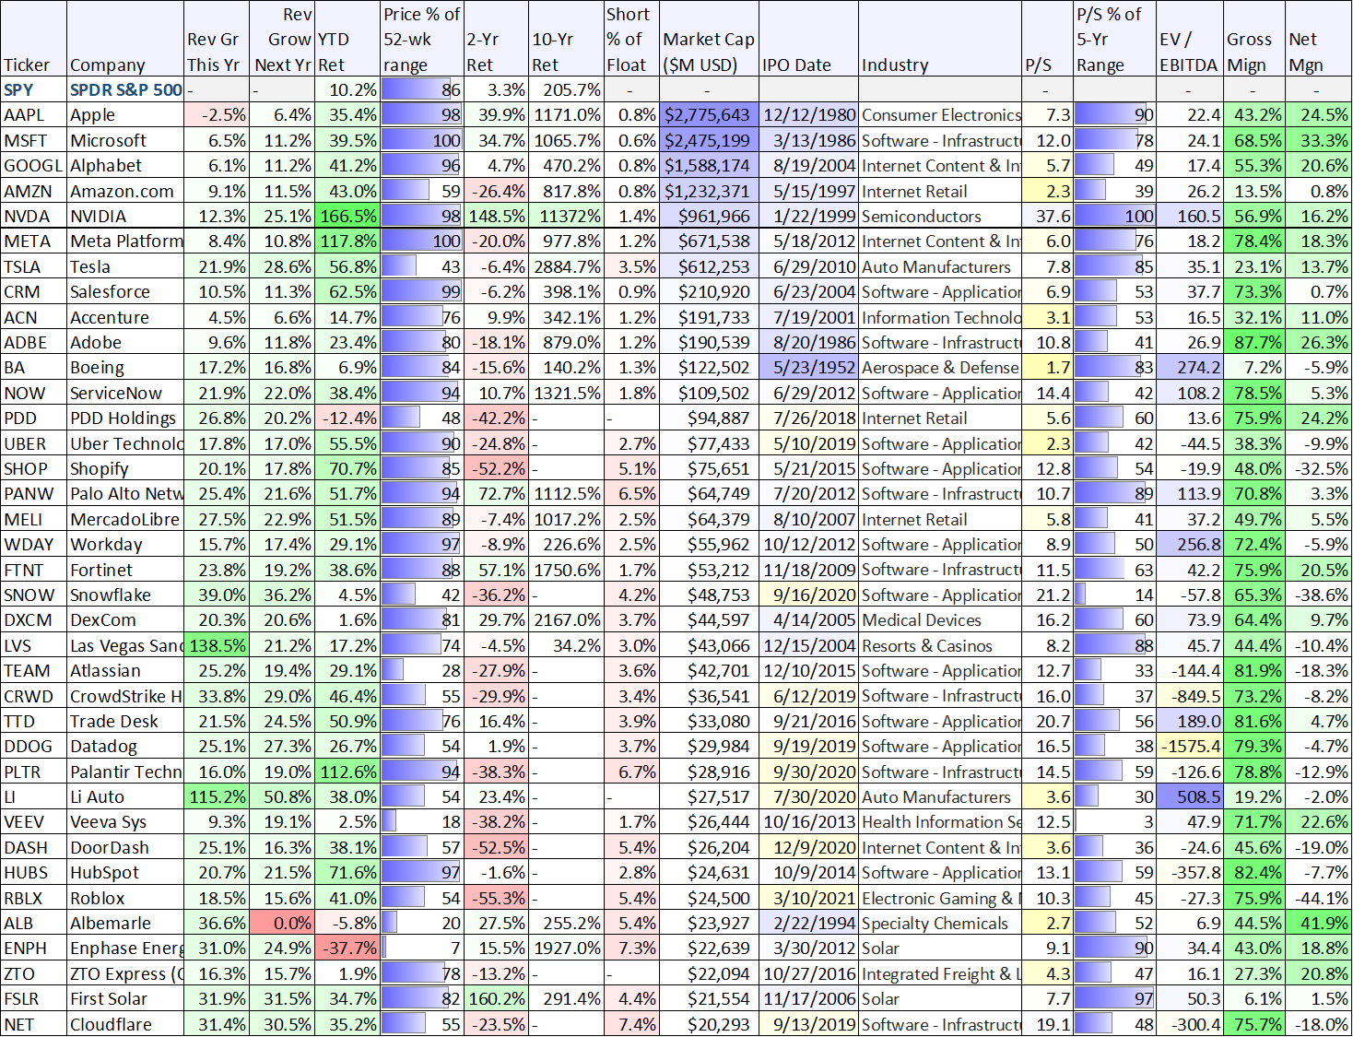This screenshot has height=1037, width=1353.
Task: Select Enphase's YTD return -37.7%
Action: [347, 949]
